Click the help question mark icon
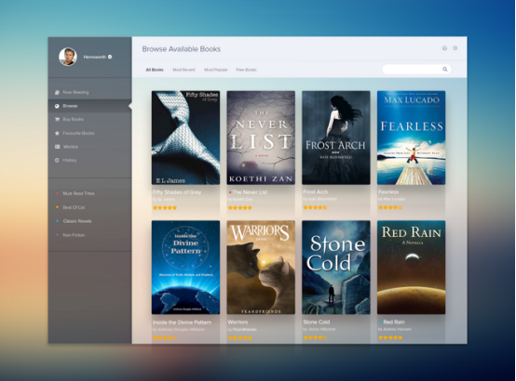The image size is (516, 381). coord(444,48)
